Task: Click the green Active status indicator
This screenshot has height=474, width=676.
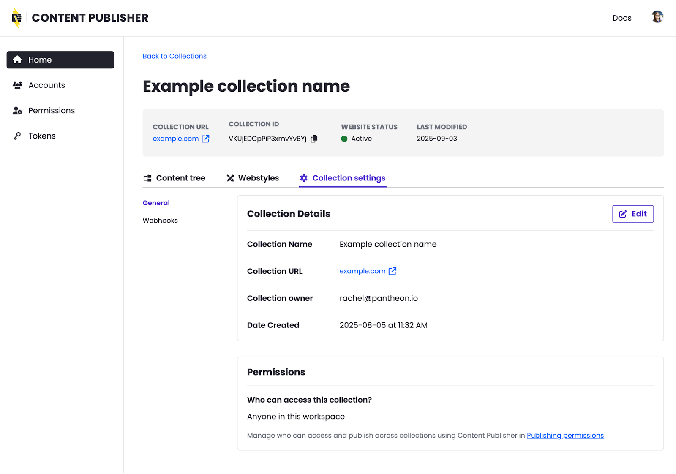Action: (344, 139)
